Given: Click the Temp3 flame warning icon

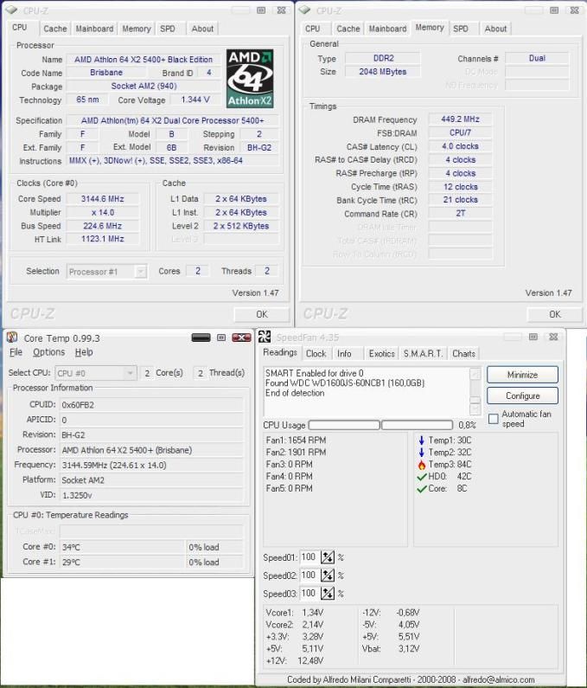Looking at the screenshot, I should point(422,464).
